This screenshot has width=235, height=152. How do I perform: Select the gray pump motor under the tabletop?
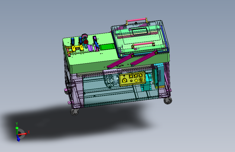coord(111,81)
